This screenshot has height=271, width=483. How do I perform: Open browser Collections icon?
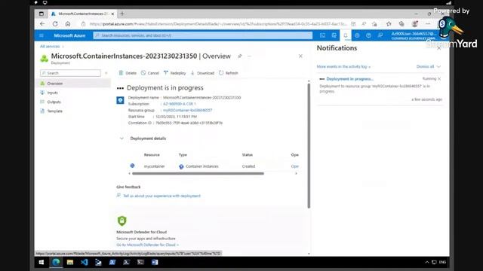click(x=401, y=24)
